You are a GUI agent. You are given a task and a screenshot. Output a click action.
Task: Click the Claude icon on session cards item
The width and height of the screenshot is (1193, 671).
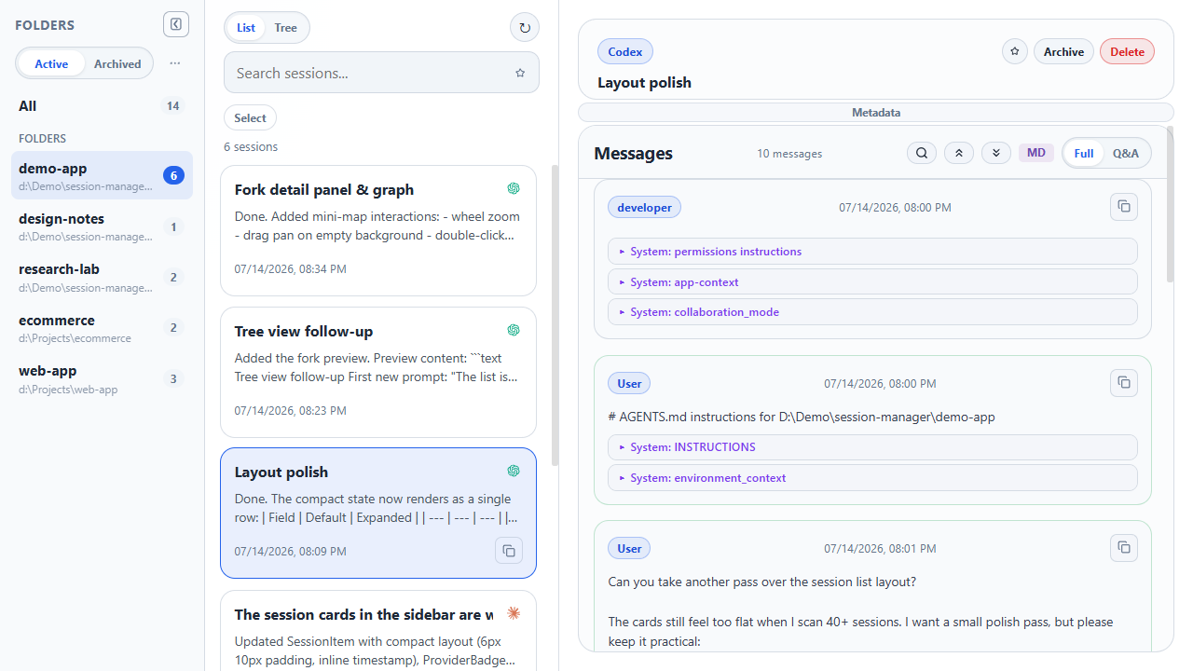coord(514,613)
